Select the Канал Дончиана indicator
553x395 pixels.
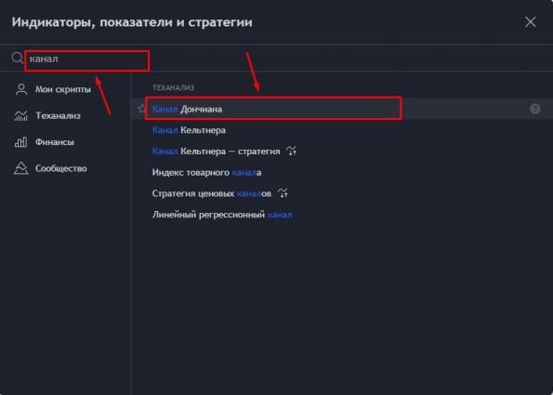[342, 109]
